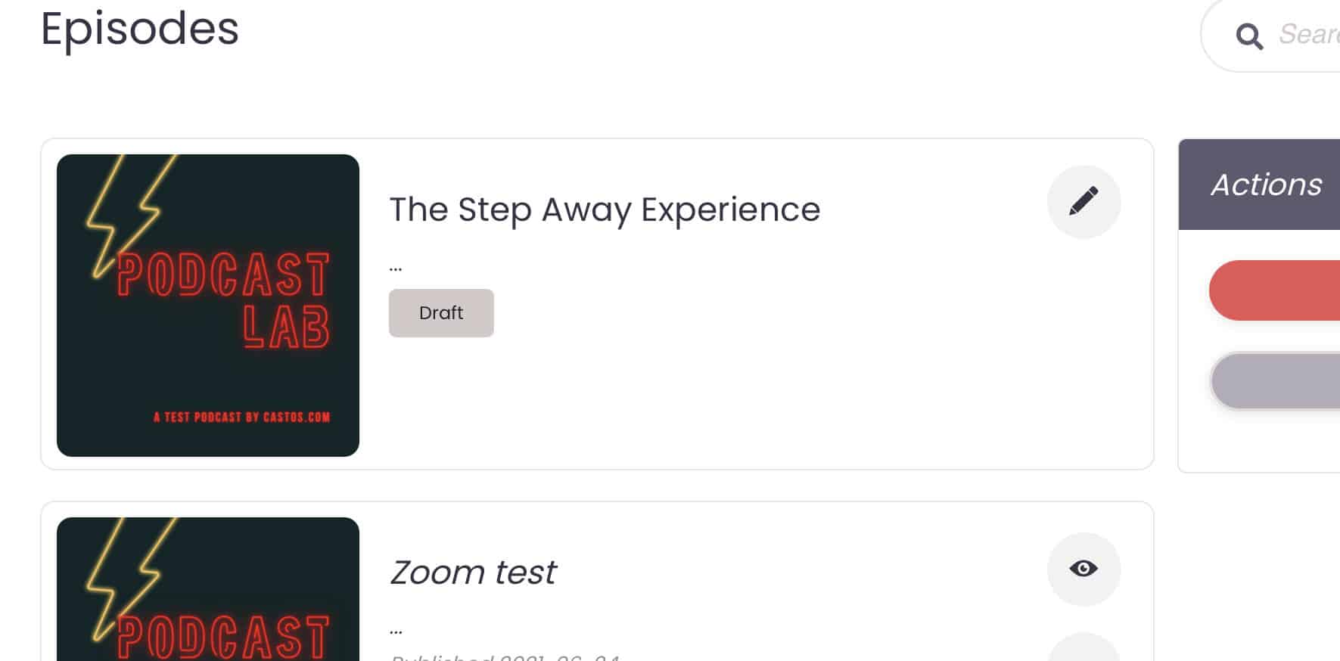The image size is (1340, 661).
Task: Click the Draft status badge
Action: click(441, 313)
